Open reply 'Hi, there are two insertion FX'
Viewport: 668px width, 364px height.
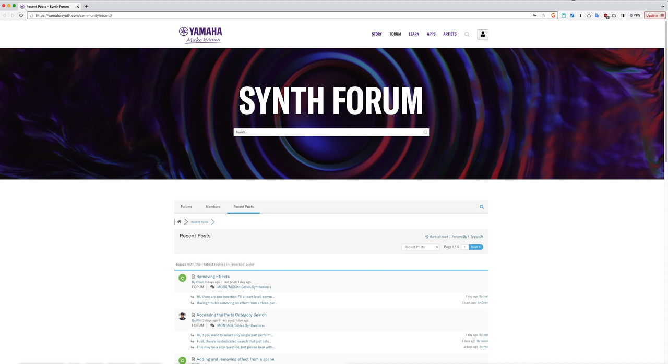pos(235,297)
